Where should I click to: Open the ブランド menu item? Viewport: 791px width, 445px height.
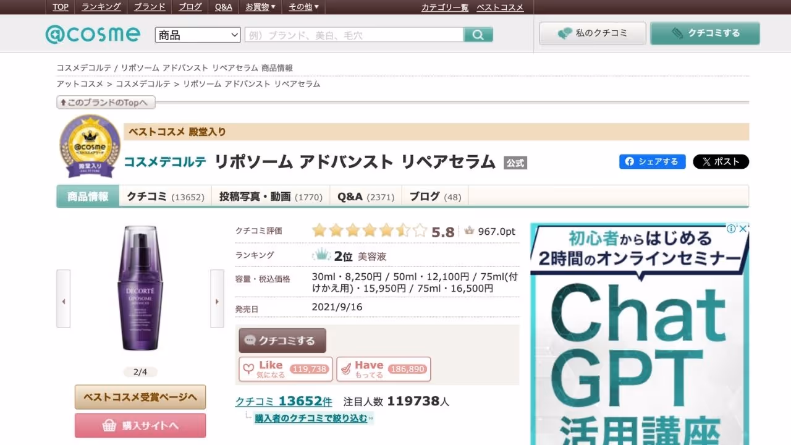click(x=150, y=7)
